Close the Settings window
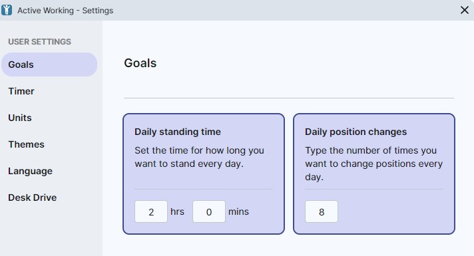 (464, 10)
